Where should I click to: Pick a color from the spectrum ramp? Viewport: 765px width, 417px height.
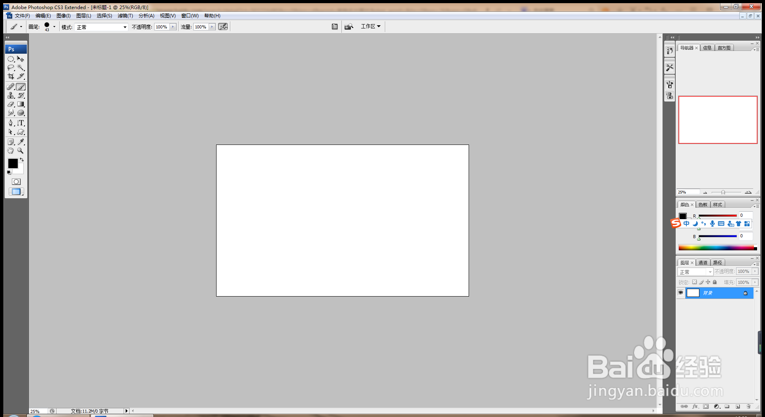718,248
